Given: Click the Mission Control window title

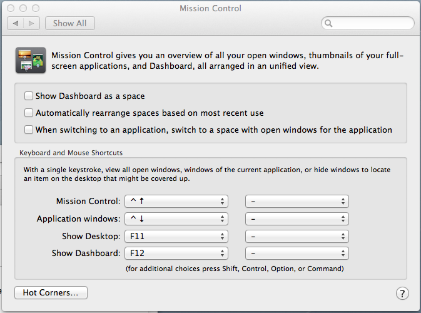Looking at the screenshot, I should (x=210, y=9).
